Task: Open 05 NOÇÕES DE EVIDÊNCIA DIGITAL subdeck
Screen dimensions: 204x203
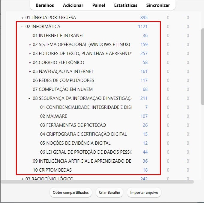Action: (x=75, y=143)
